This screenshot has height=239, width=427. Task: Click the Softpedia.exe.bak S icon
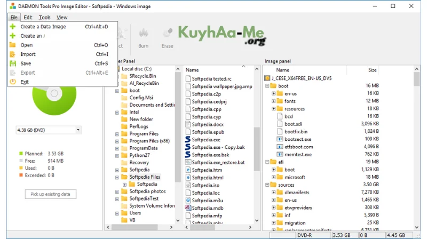[188, 155]
